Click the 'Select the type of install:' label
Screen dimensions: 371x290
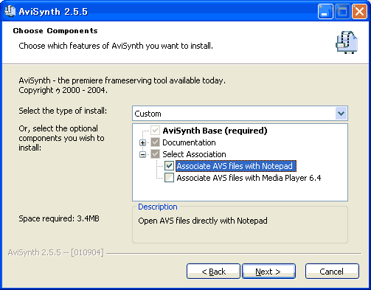pyautogui.click(x=63, y=111)
